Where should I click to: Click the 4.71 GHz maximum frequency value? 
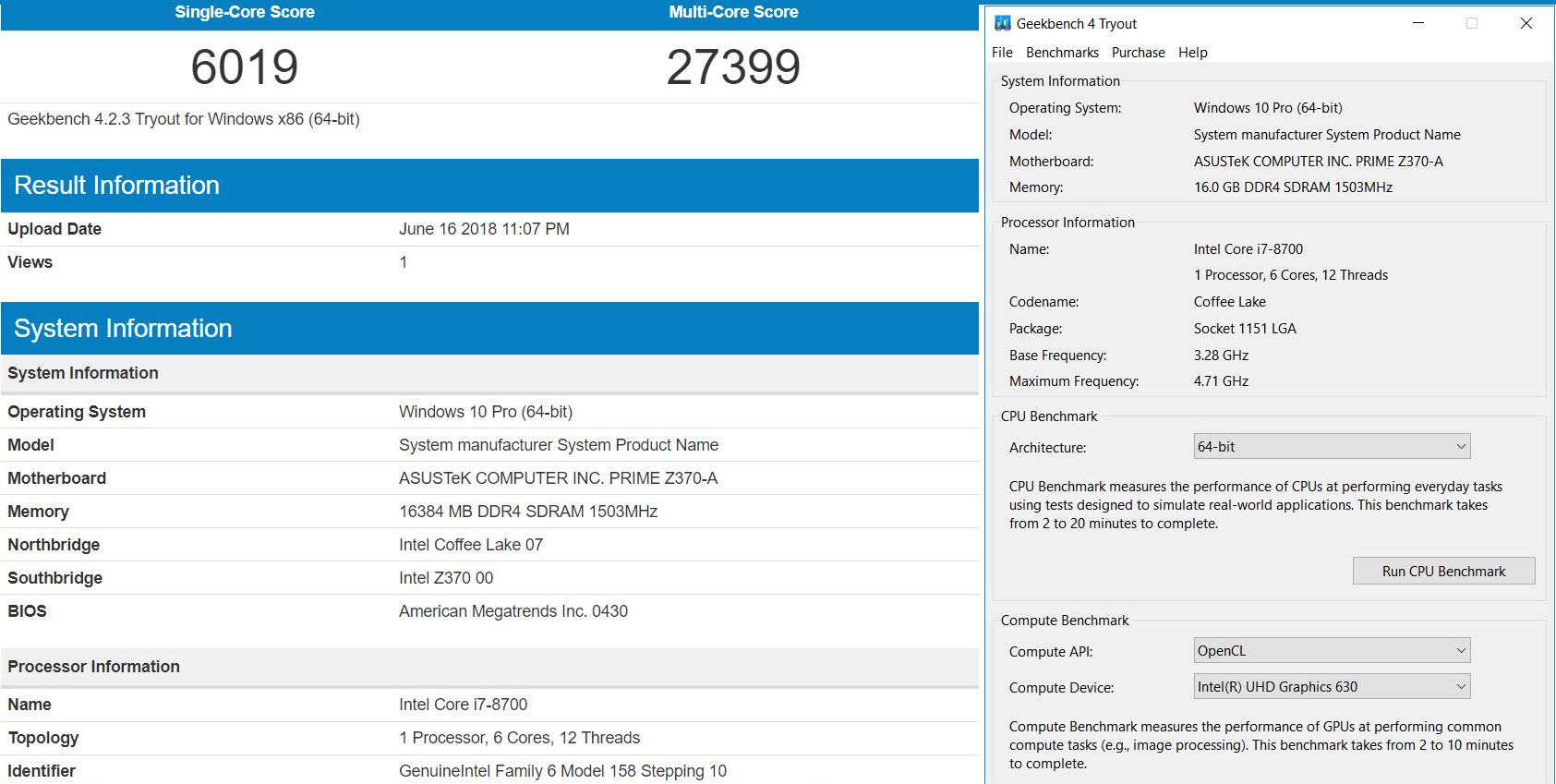[x=1221, y=381]
